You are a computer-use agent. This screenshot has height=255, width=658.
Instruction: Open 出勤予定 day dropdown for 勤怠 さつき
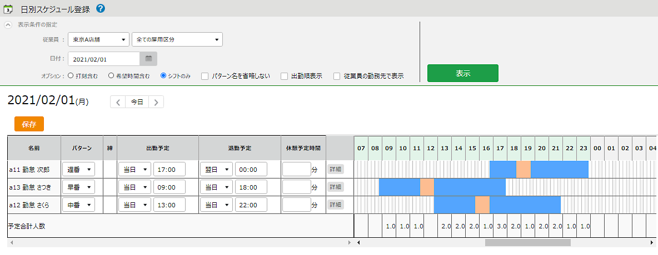click(x=134, y=187)
